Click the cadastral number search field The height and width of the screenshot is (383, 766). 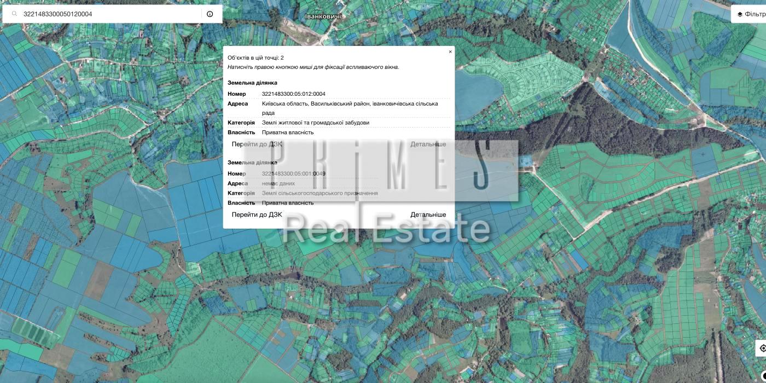coord(109,14)
